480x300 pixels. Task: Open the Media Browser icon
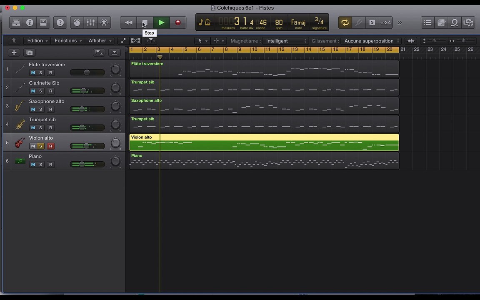(x=468, y=22)
